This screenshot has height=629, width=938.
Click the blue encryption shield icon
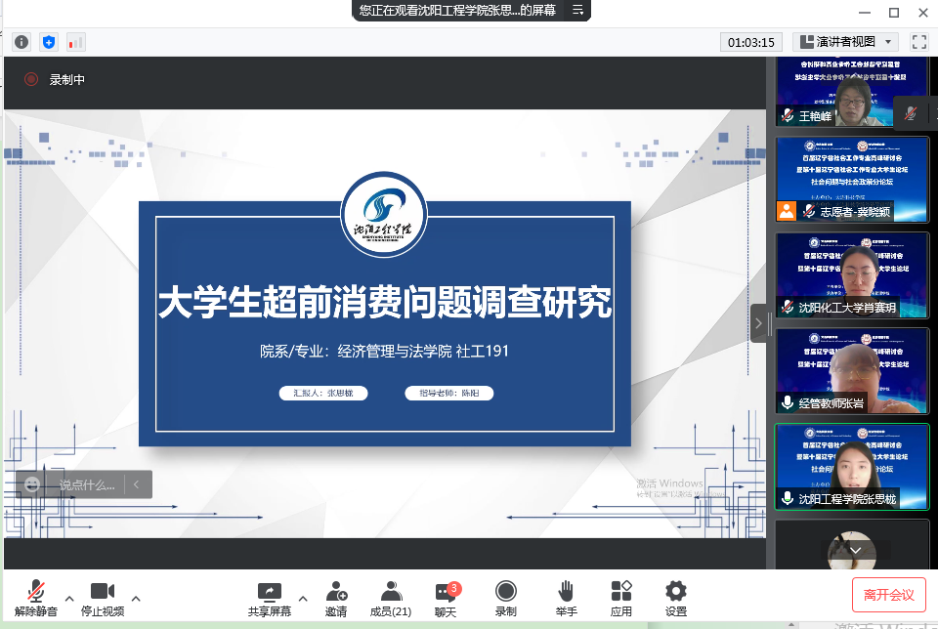coord(49,42)
